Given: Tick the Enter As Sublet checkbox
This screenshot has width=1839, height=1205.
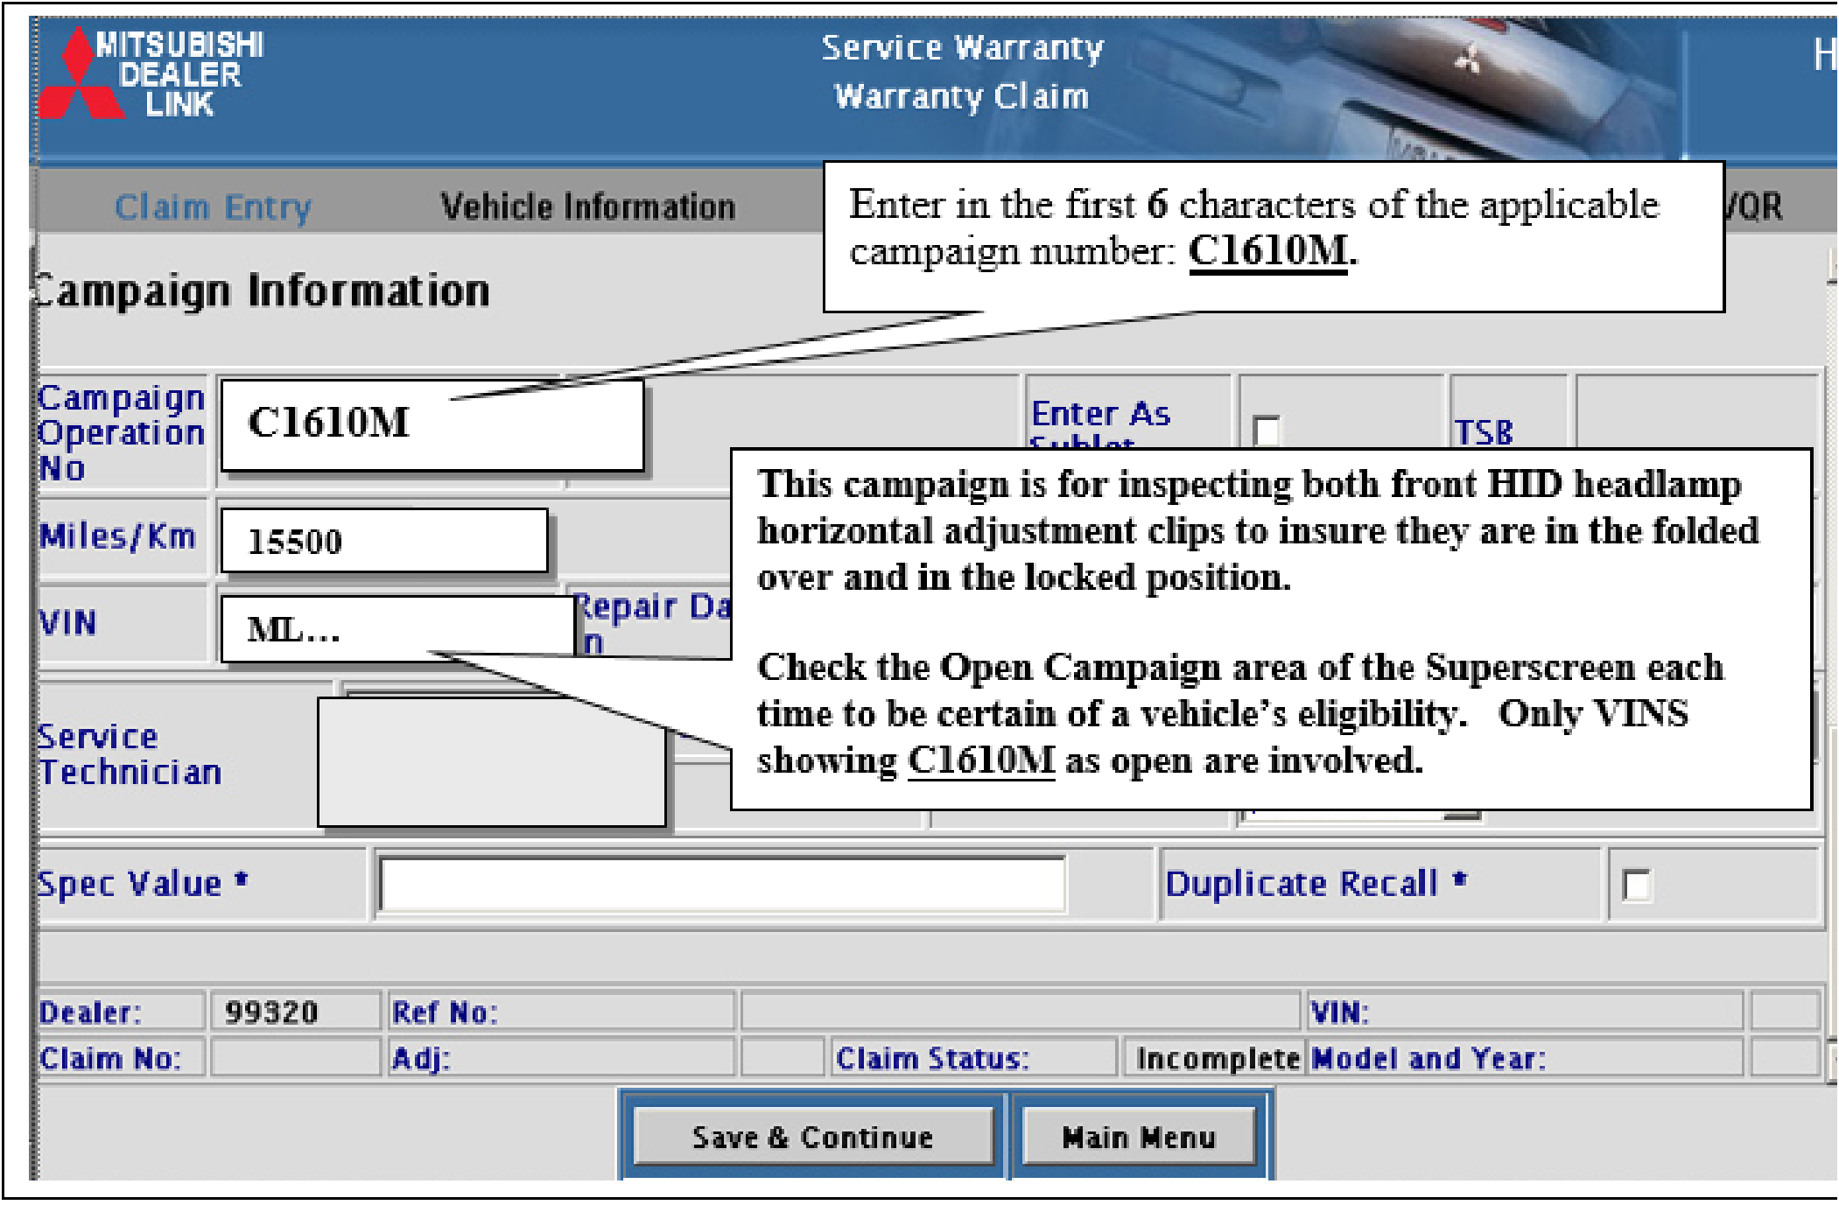Looking at the screenshot, I should pyautogui.click(x=1267, y=430).
